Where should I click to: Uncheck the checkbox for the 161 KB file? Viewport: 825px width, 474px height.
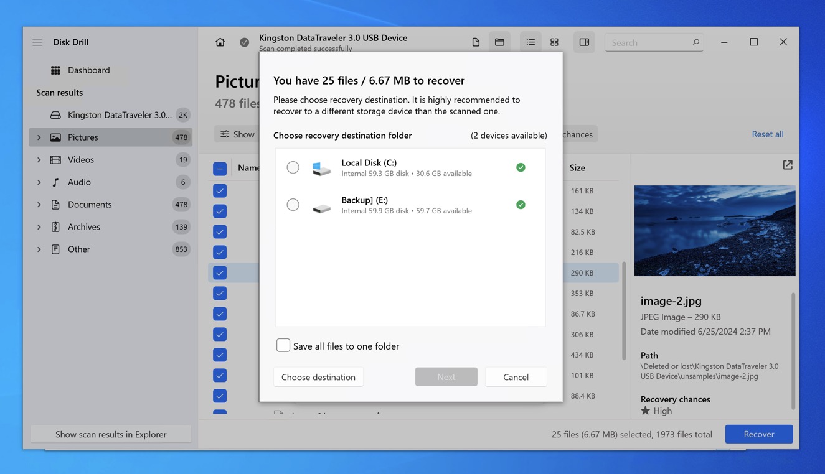[220, 191]
